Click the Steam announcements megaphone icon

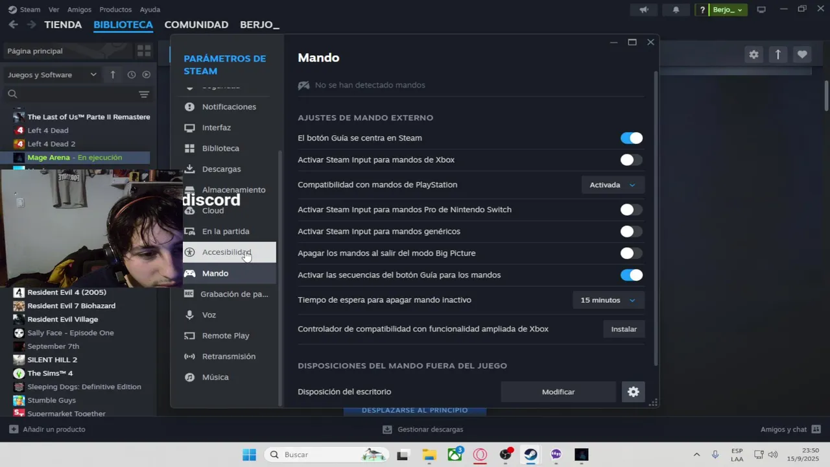[x=644, y=10]
